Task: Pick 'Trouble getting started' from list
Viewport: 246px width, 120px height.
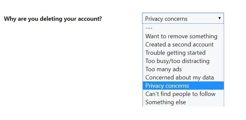Action: coord(183,53)
